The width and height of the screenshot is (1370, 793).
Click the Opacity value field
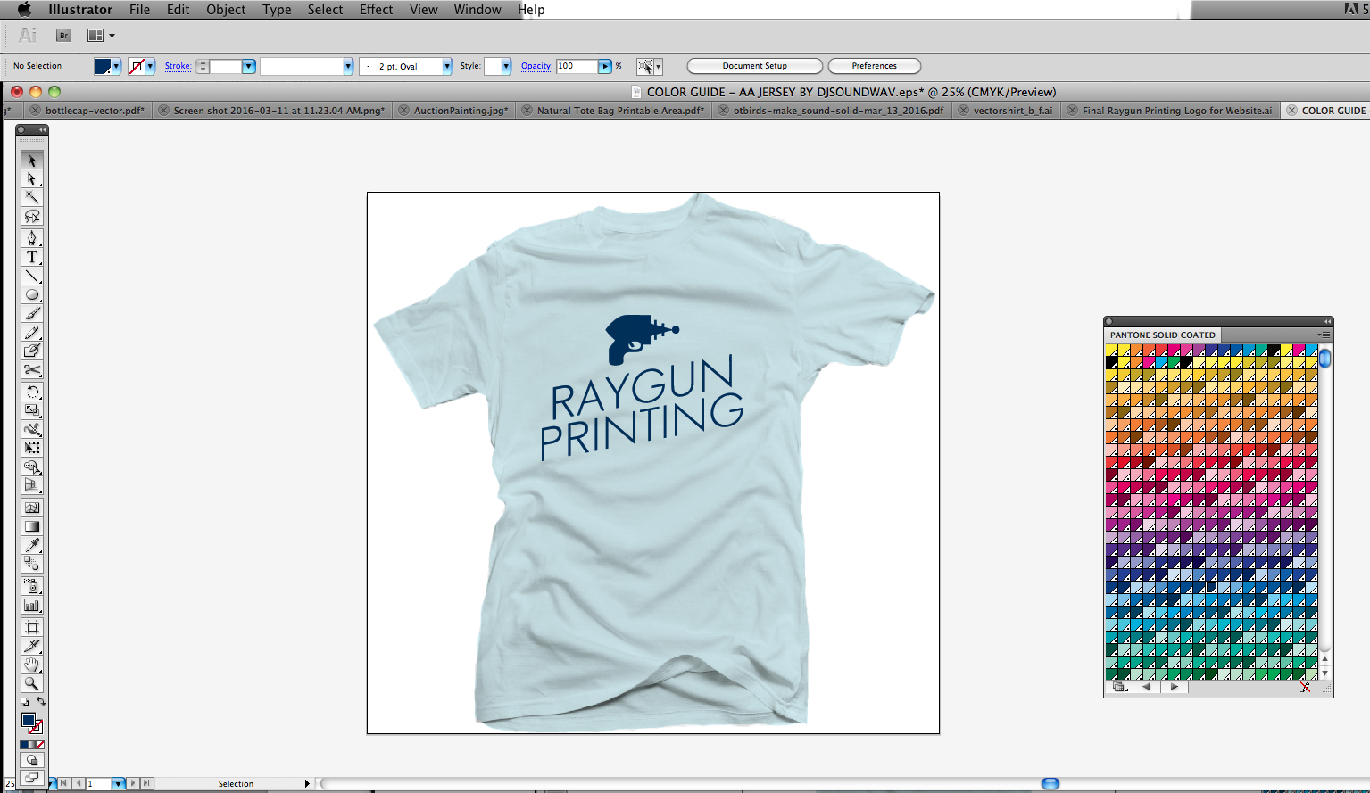coord(577,66)
